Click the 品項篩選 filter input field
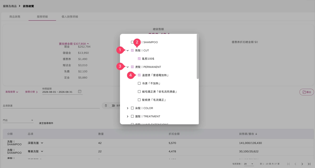This screenshot has height=168, width=315. tap(51, 106)
